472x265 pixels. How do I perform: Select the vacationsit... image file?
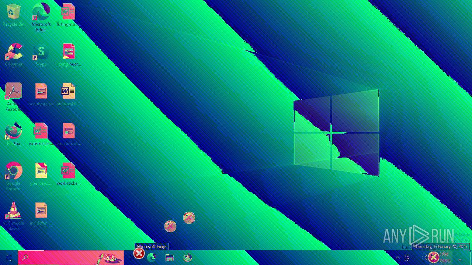[69, 134]
